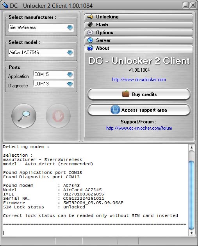
Task: Click the gear icon beside Options
Action: 90,33
